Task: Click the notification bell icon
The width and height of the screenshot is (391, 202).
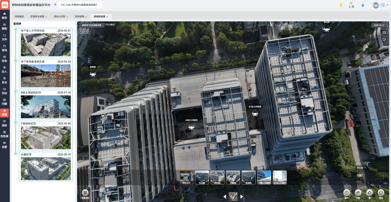Action: (363, 5)
